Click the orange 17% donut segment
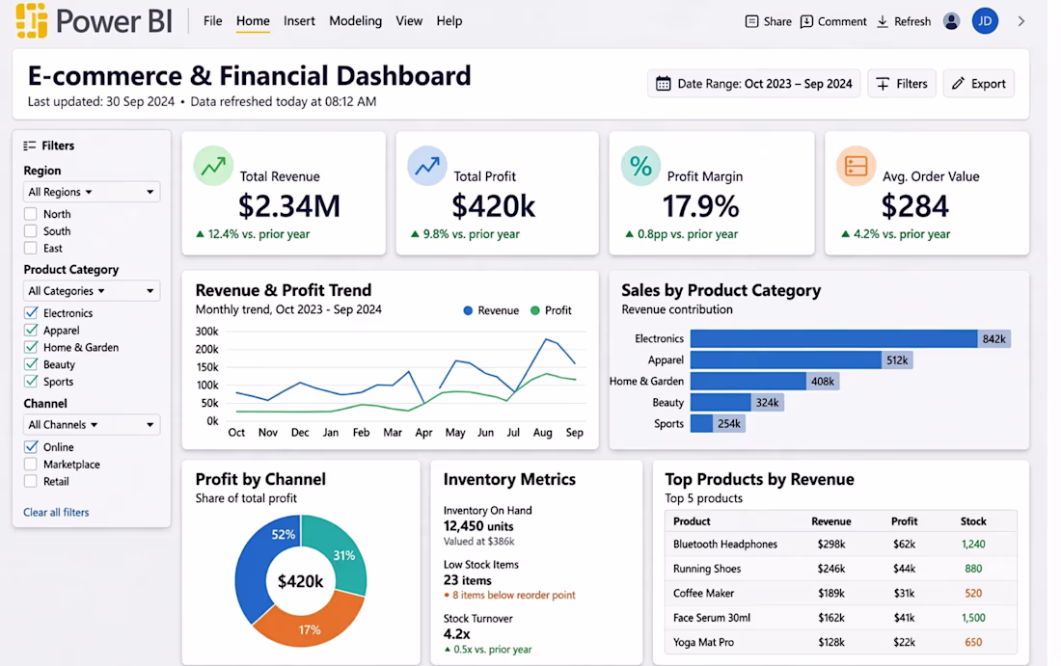The height and width of the screenshot is (666, 1061). (308, 620)
